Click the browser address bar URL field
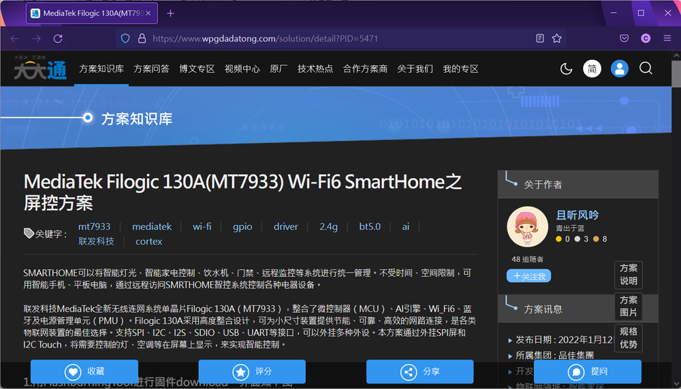The image size is (681, 389). (x=327, y=39)
